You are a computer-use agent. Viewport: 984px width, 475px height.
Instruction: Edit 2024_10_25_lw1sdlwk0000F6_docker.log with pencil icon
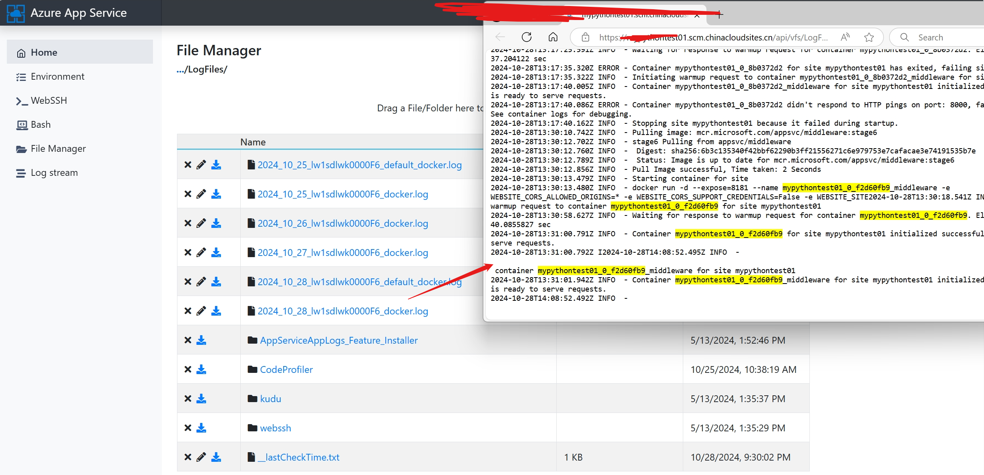201,194
